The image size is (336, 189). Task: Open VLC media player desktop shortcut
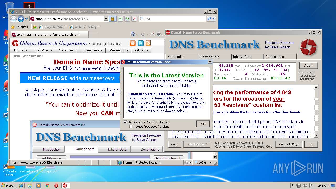point(9,170)
